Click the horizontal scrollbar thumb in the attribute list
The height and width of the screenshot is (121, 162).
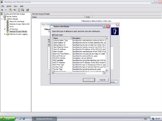pos(70,73)
